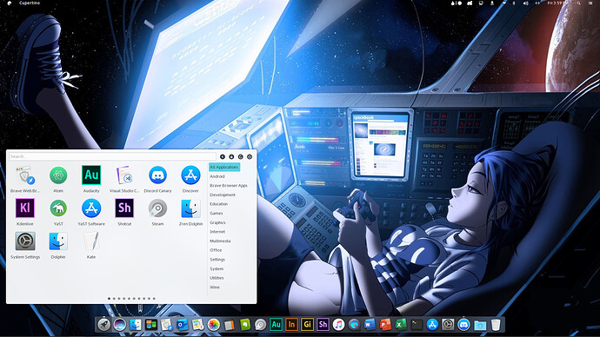Open the Zren Dolphin launcher entry
Screen dimensions: 600x337
coord(190,212)
